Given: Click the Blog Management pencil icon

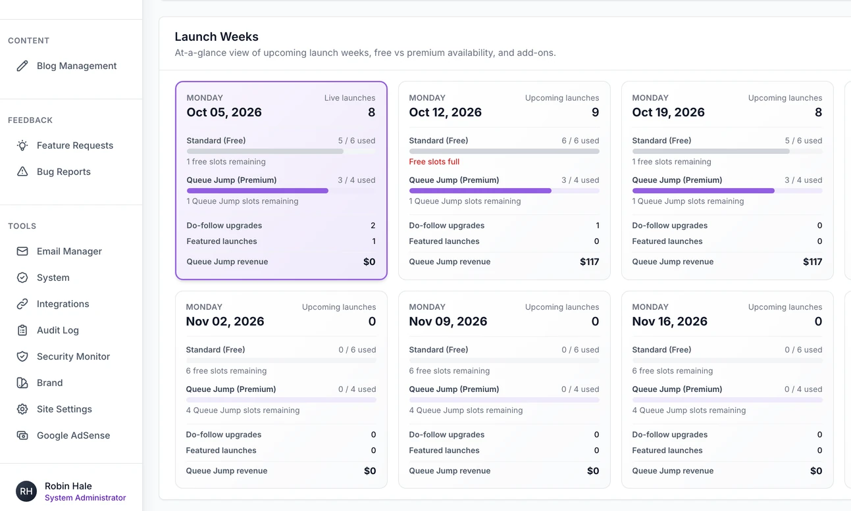Looking at the screenshot, I should [22, 66].
